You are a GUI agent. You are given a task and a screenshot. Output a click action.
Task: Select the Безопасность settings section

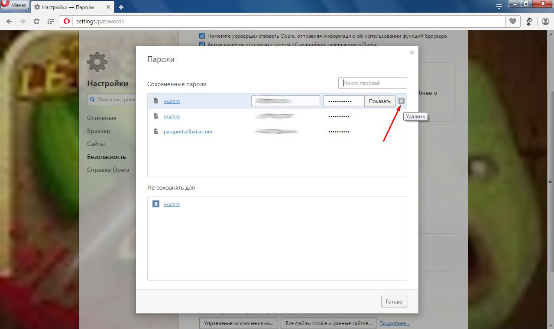point(106,157)
